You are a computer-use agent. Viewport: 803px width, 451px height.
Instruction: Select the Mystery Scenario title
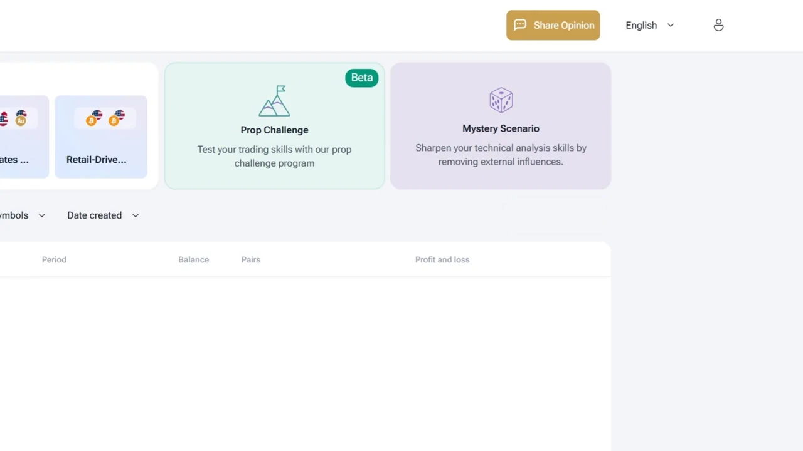[x=501, y=128]
